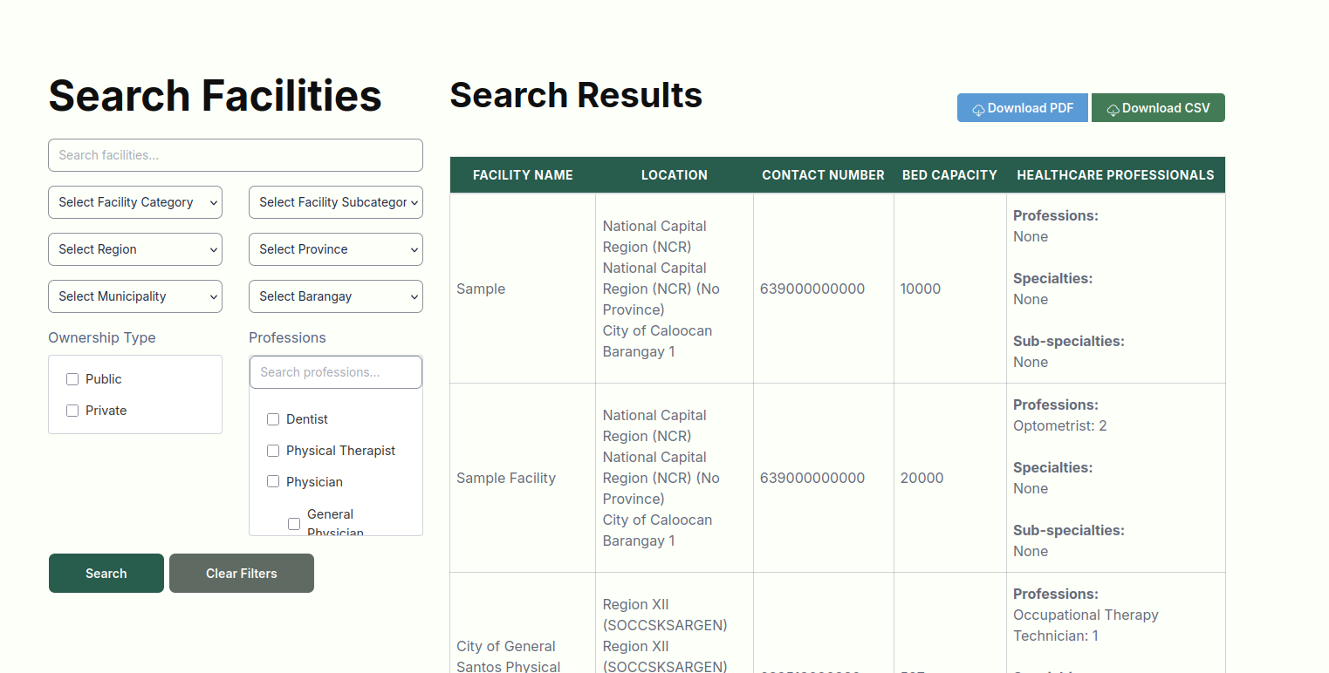This screenshot has width=1329, height=673.
Task: Click the Clear Filters button
Action: 242,574
